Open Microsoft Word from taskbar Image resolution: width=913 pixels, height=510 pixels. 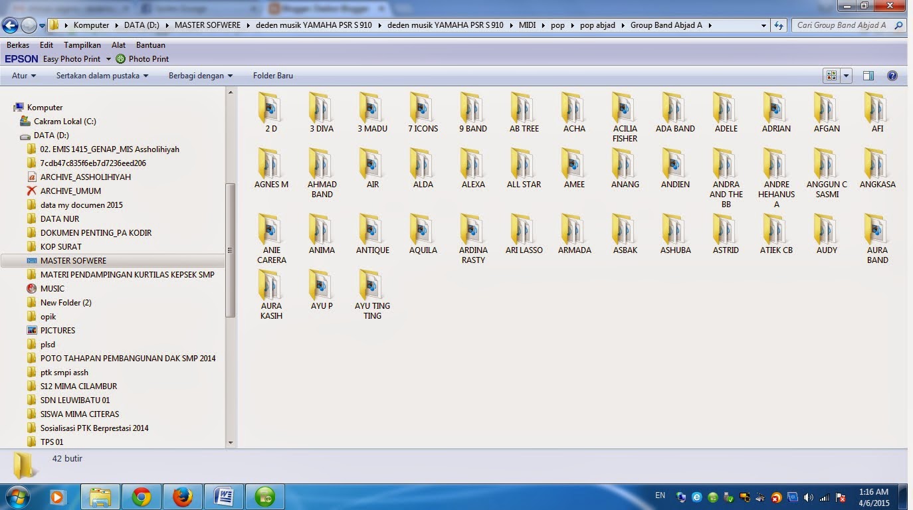[x=223, y=497]
